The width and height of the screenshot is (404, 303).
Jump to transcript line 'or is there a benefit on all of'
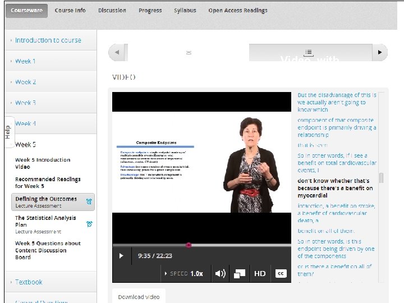coord(334,270)
